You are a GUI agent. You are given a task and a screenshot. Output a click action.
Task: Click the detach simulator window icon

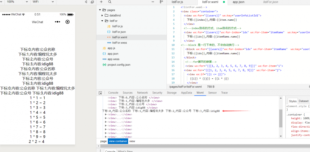coord(92,2)
